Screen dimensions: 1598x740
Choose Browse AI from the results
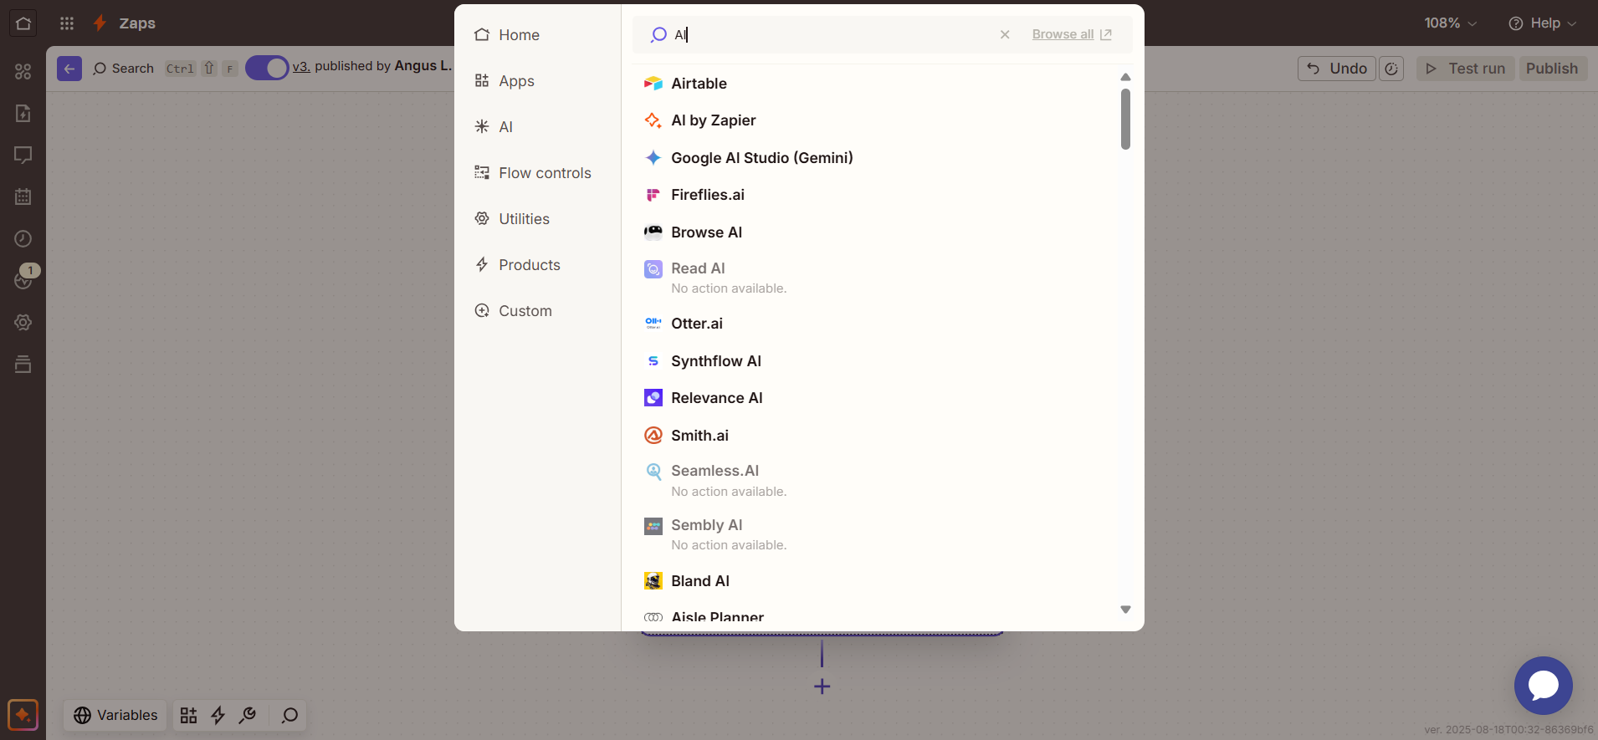(x=874, y=232)
